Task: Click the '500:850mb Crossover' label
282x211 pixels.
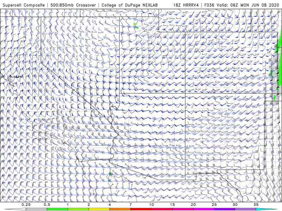Action: (73, 5)
